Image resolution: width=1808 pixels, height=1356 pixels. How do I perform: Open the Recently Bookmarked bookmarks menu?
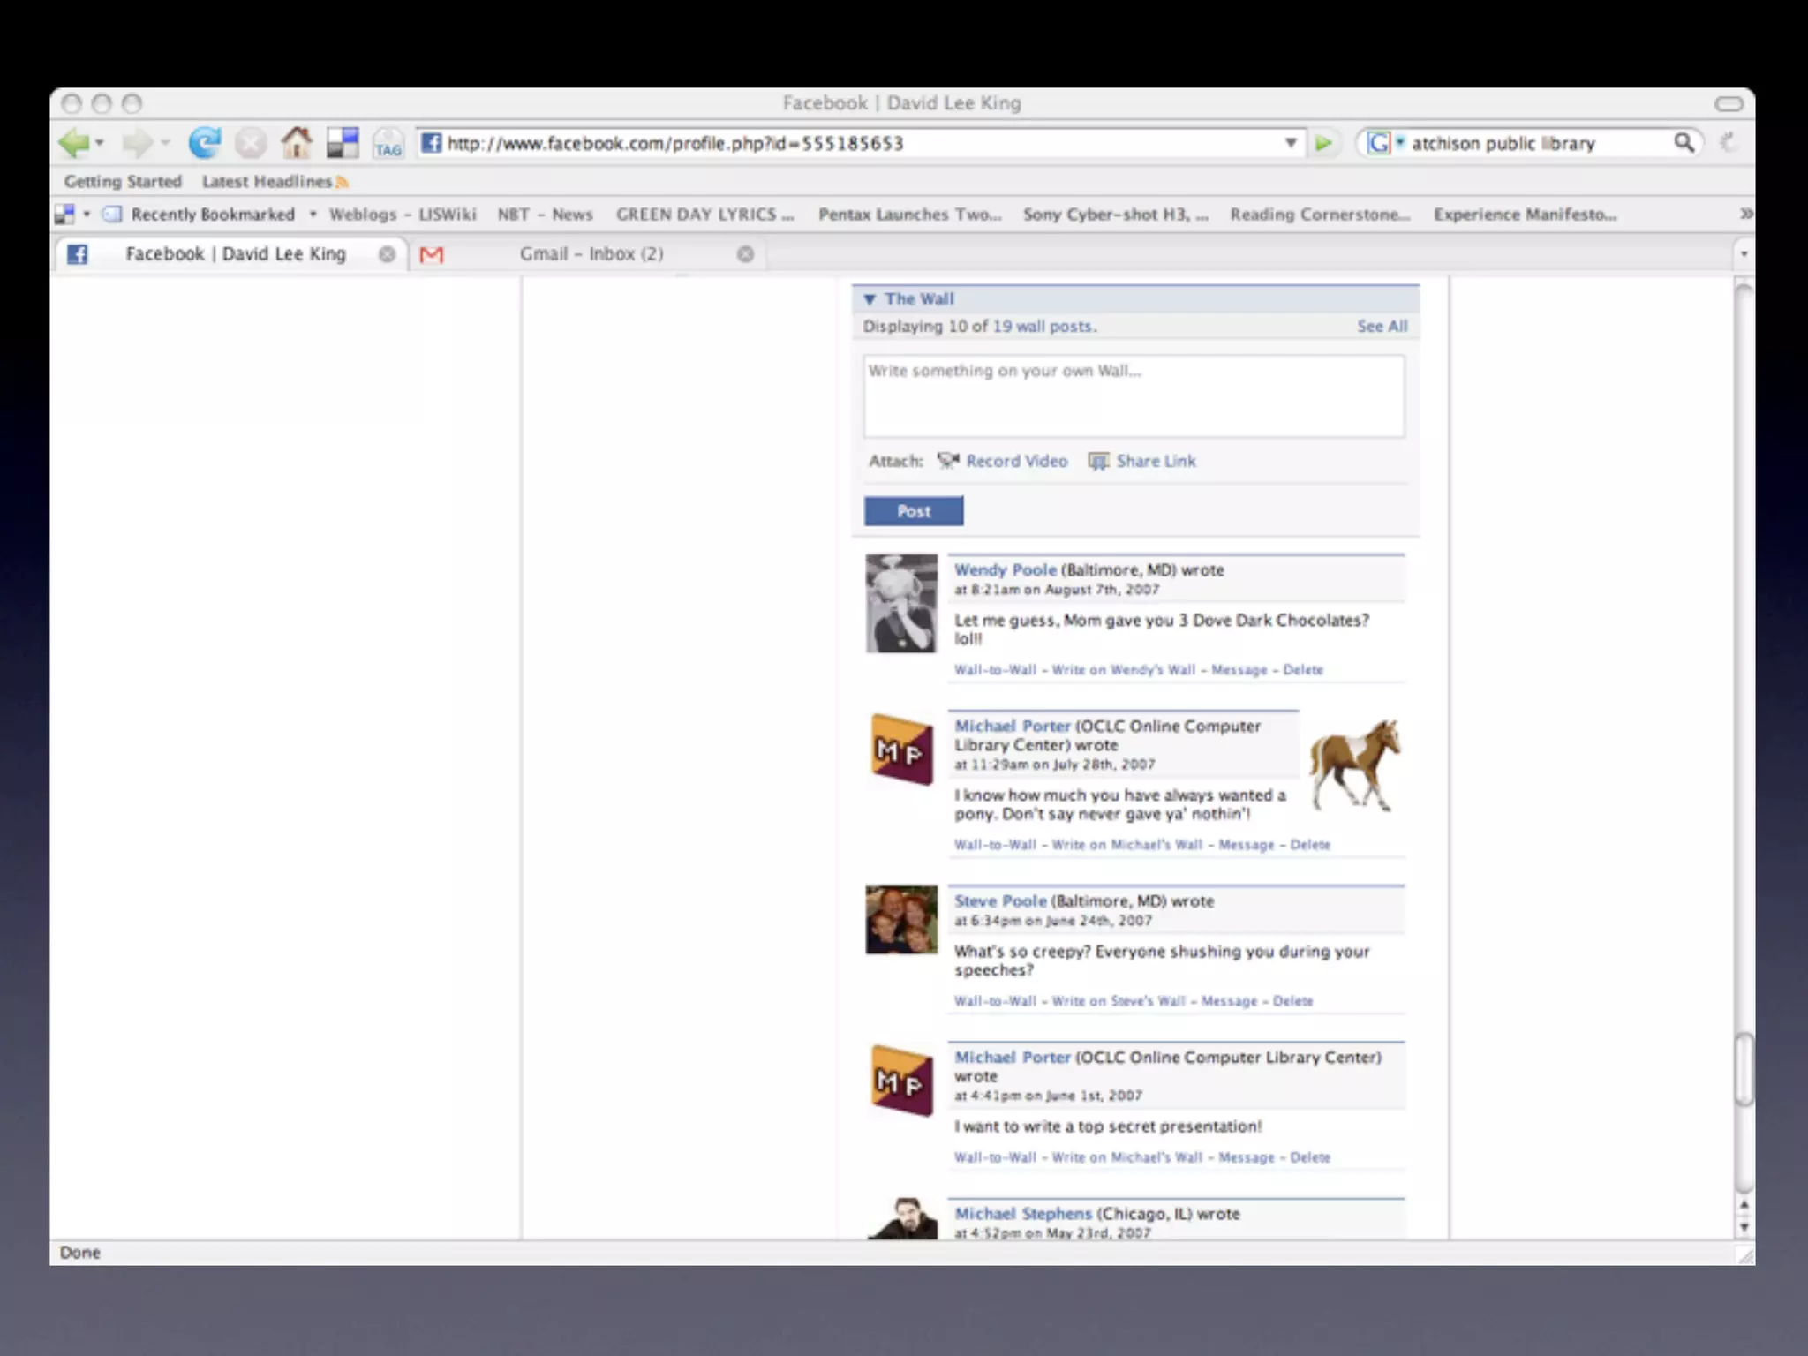point(212,215)
